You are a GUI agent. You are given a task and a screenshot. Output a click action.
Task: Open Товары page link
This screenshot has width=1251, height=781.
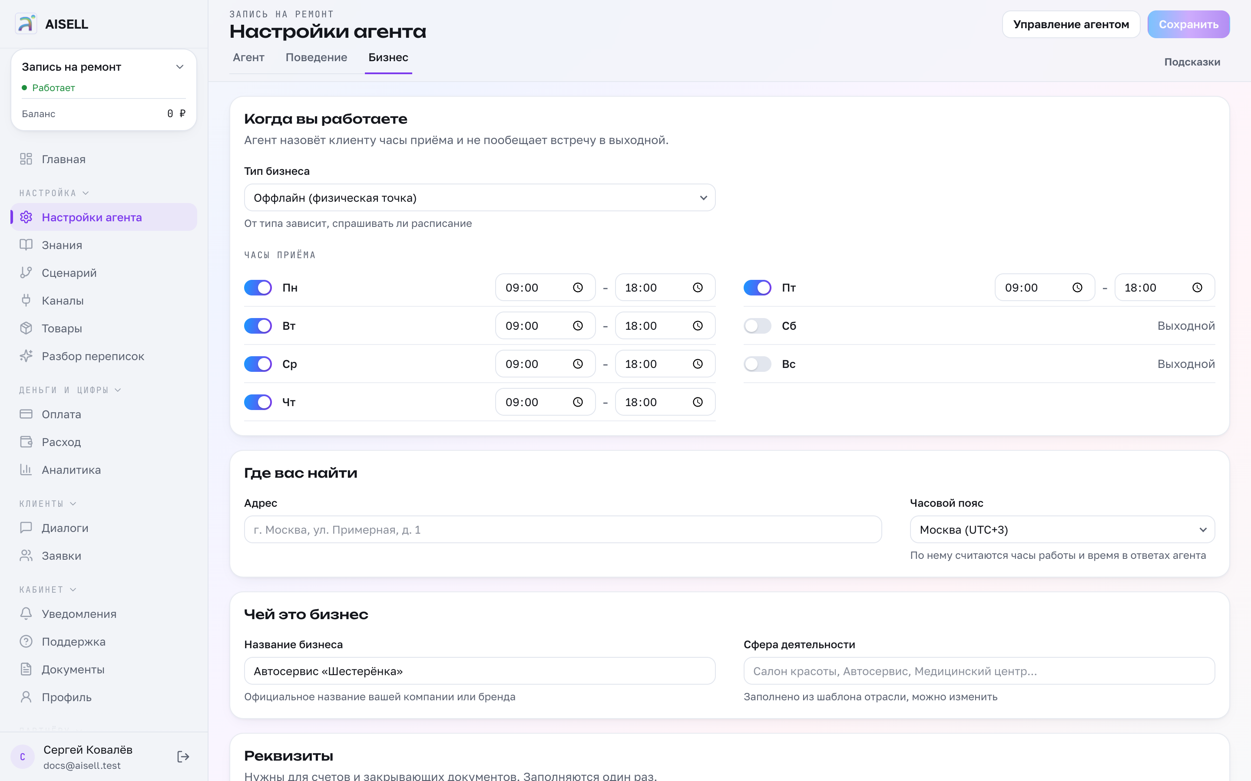[x=103, y=328]
